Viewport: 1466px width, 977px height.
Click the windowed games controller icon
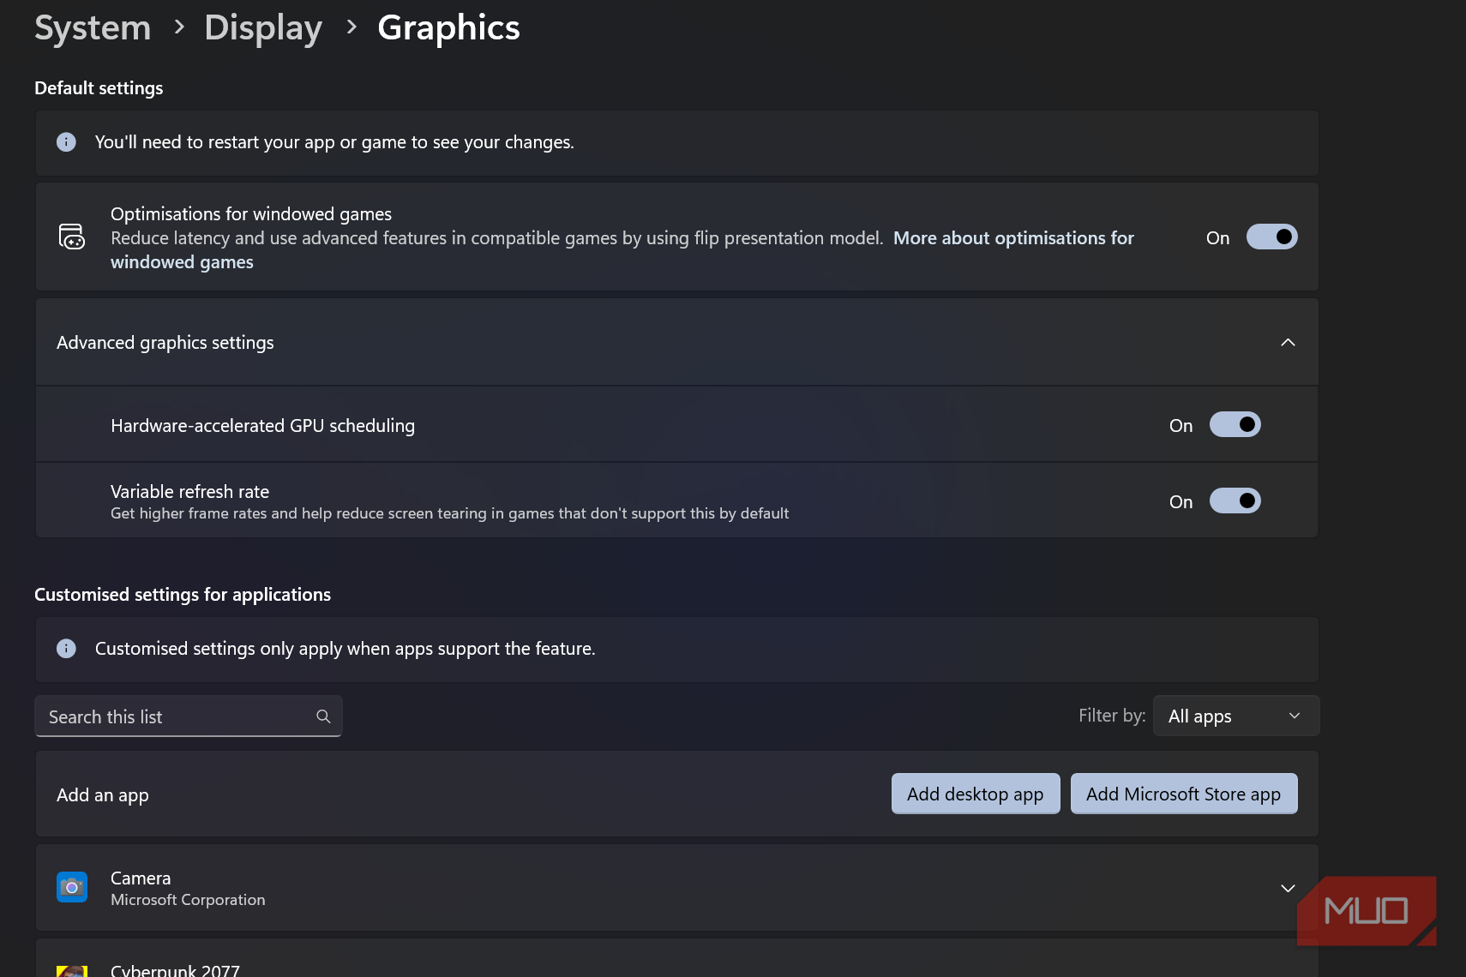coord(71,237)
